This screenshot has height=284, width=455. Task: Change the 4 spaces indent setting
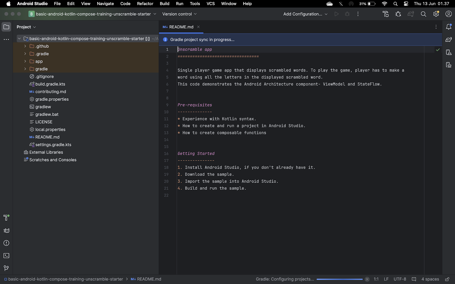click(430, 279)
